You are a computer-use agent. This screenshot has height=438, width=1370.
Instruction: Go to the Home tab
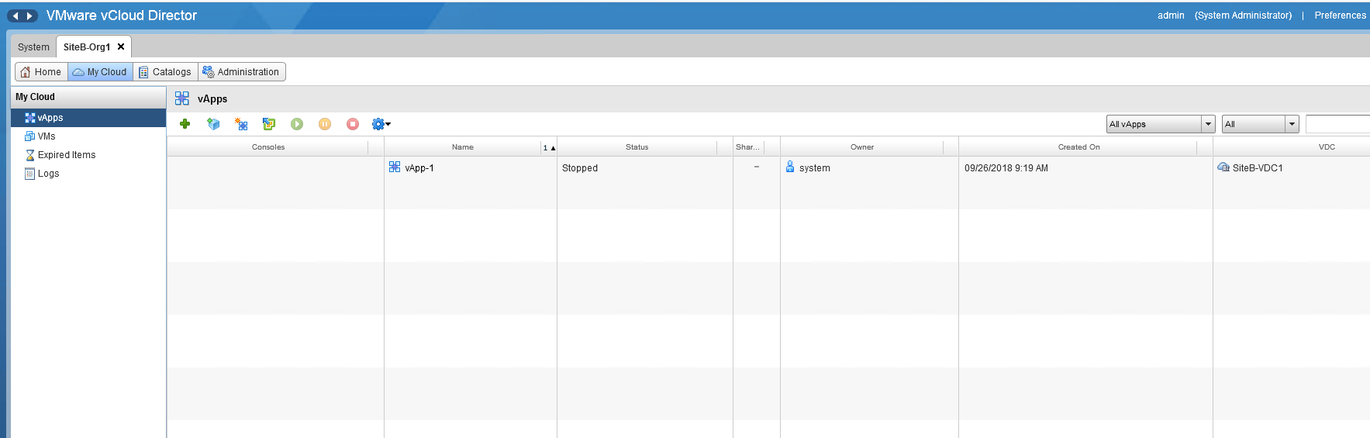click(41, 72)
